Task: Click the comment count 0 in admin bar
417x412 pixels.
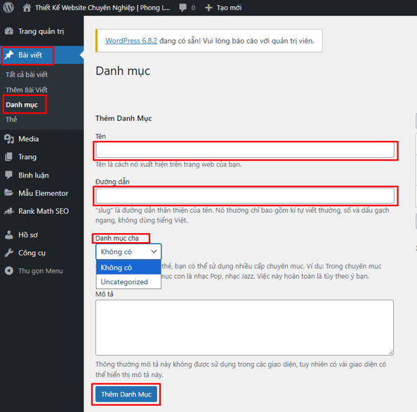Action: click(x=193, y=8)
